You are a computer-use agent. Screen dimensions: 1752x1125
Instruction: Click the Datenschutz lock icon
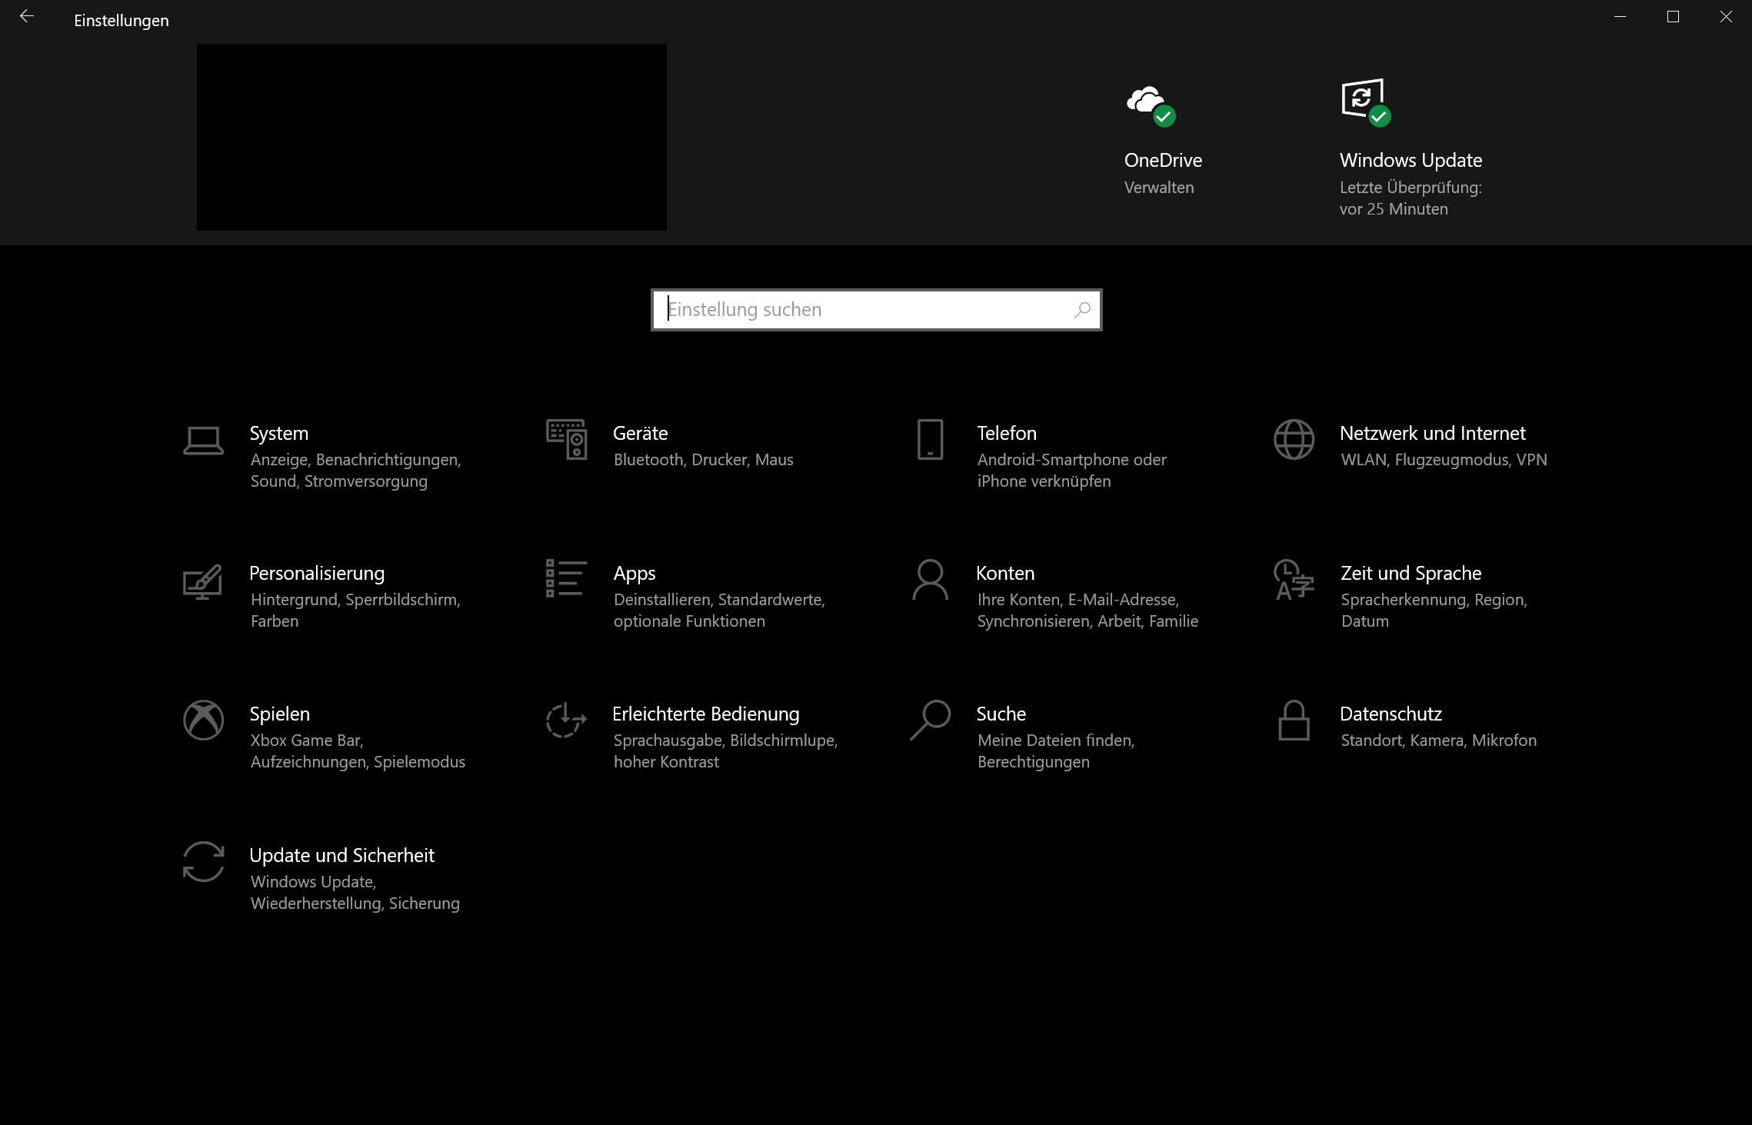pos(1294,720)
